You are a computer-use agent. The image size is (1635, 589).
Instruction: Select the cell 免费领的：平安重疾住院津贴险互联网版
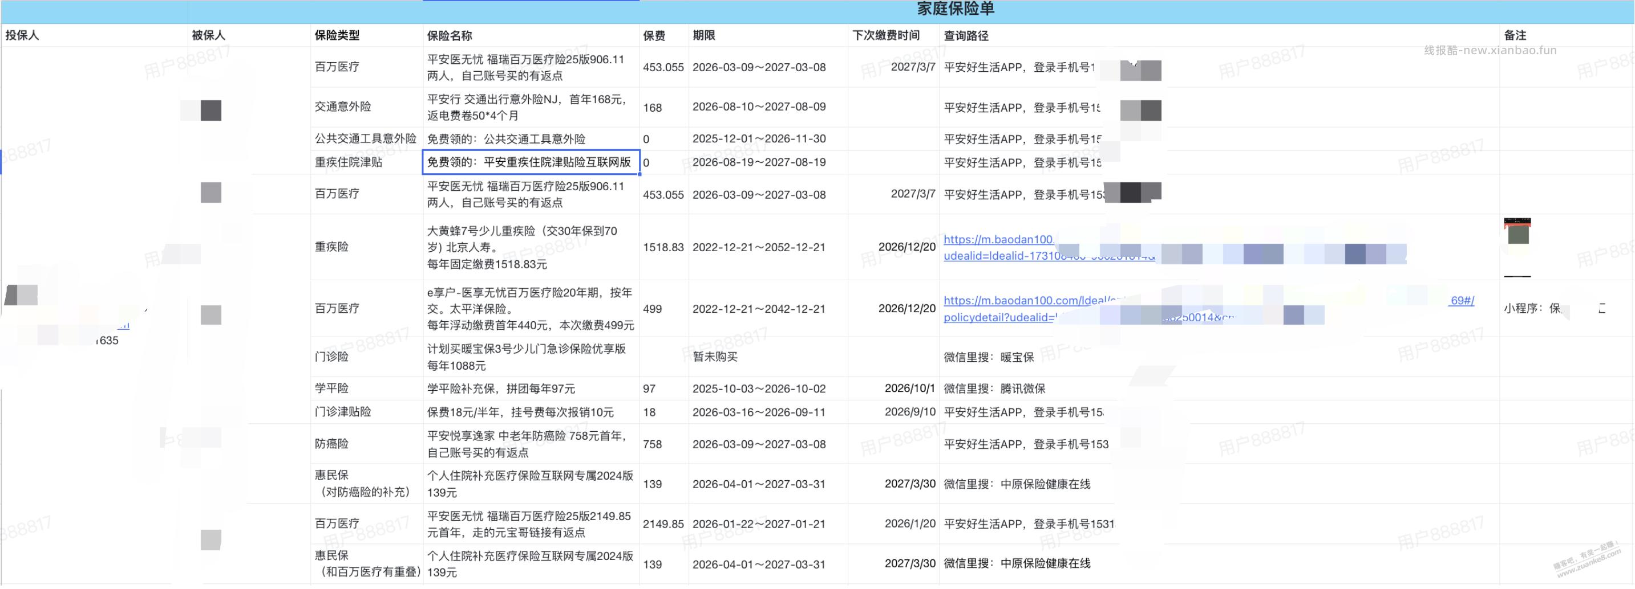click(x=531, y=162)
